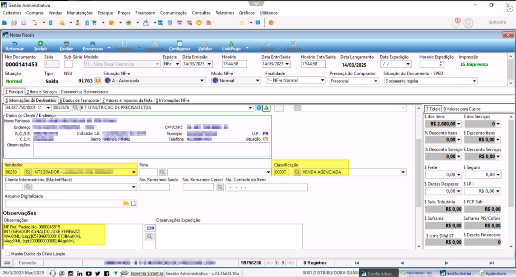Click the green Incluir plus icon
The height and width of the screenshot is (277, 516).
(x=41, y=44)
